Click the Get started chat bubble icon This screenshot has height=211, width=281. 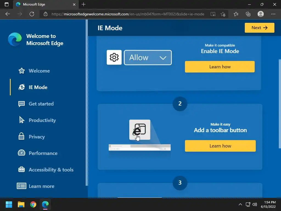[x=21, y=104]
